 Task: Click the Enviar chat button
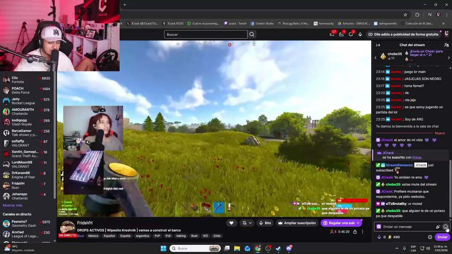click(x=442, y=237)
